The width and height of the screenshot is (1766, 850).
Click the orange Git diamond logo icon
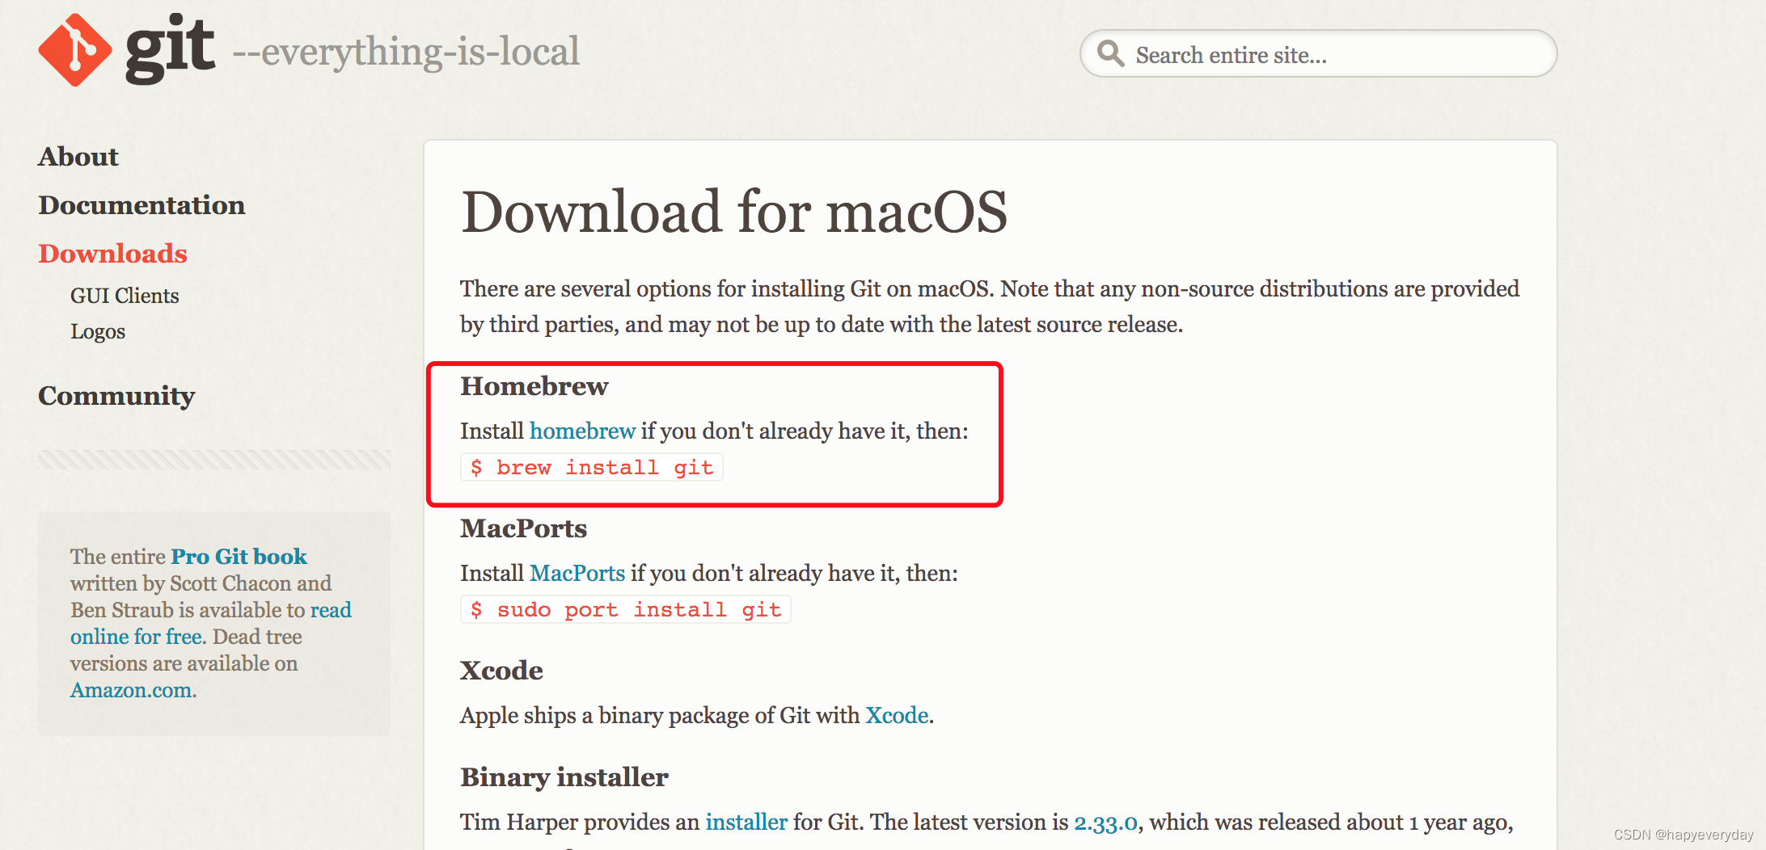(x=74, y=50)
